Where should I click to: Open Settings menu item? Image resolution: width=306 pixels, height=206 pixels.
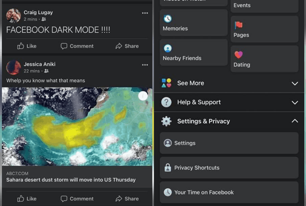point(229,143)
